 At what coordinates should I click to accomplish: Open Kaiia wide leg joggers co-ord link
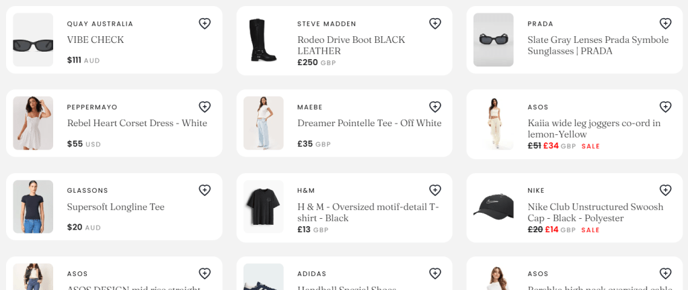point(594,128)
